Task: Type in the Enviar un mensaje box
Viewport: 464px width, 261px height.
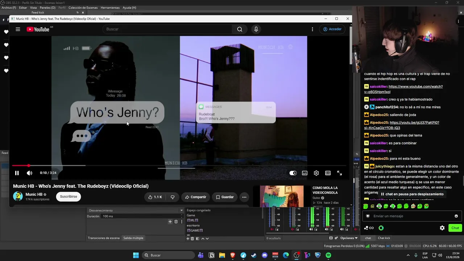Action: click(412, 216)
